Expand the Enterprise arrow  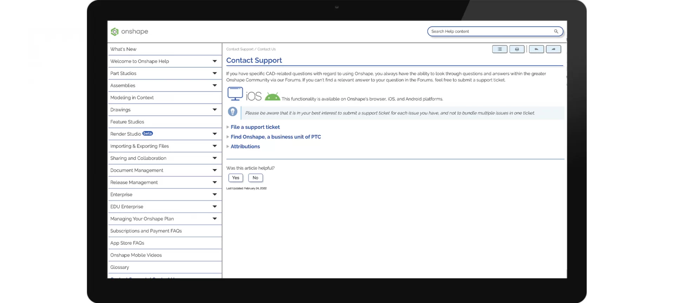point(214,195)
